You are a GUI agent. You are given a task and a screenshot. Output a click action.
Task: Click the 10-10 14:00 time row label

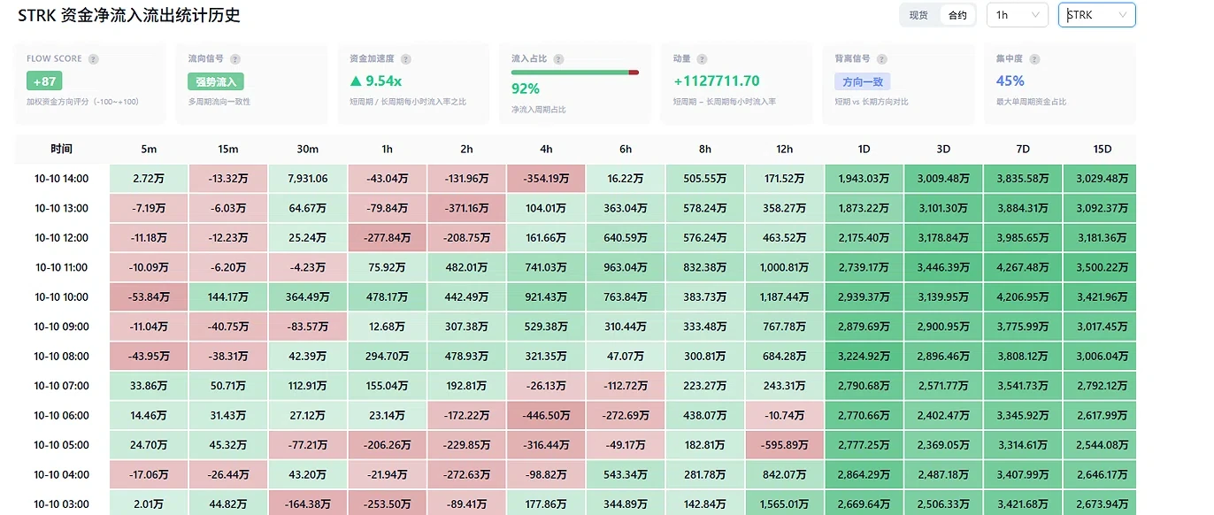pyautogui.click(x=62, y=179)
